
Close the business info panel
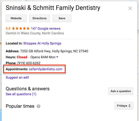(x=130, y=8)
